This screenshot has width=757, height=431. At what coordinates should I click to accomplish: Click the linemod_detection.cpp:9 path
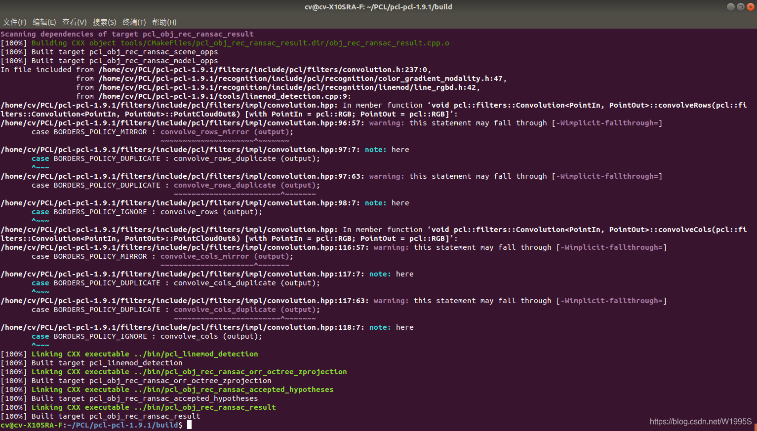[x=225, y=96]
